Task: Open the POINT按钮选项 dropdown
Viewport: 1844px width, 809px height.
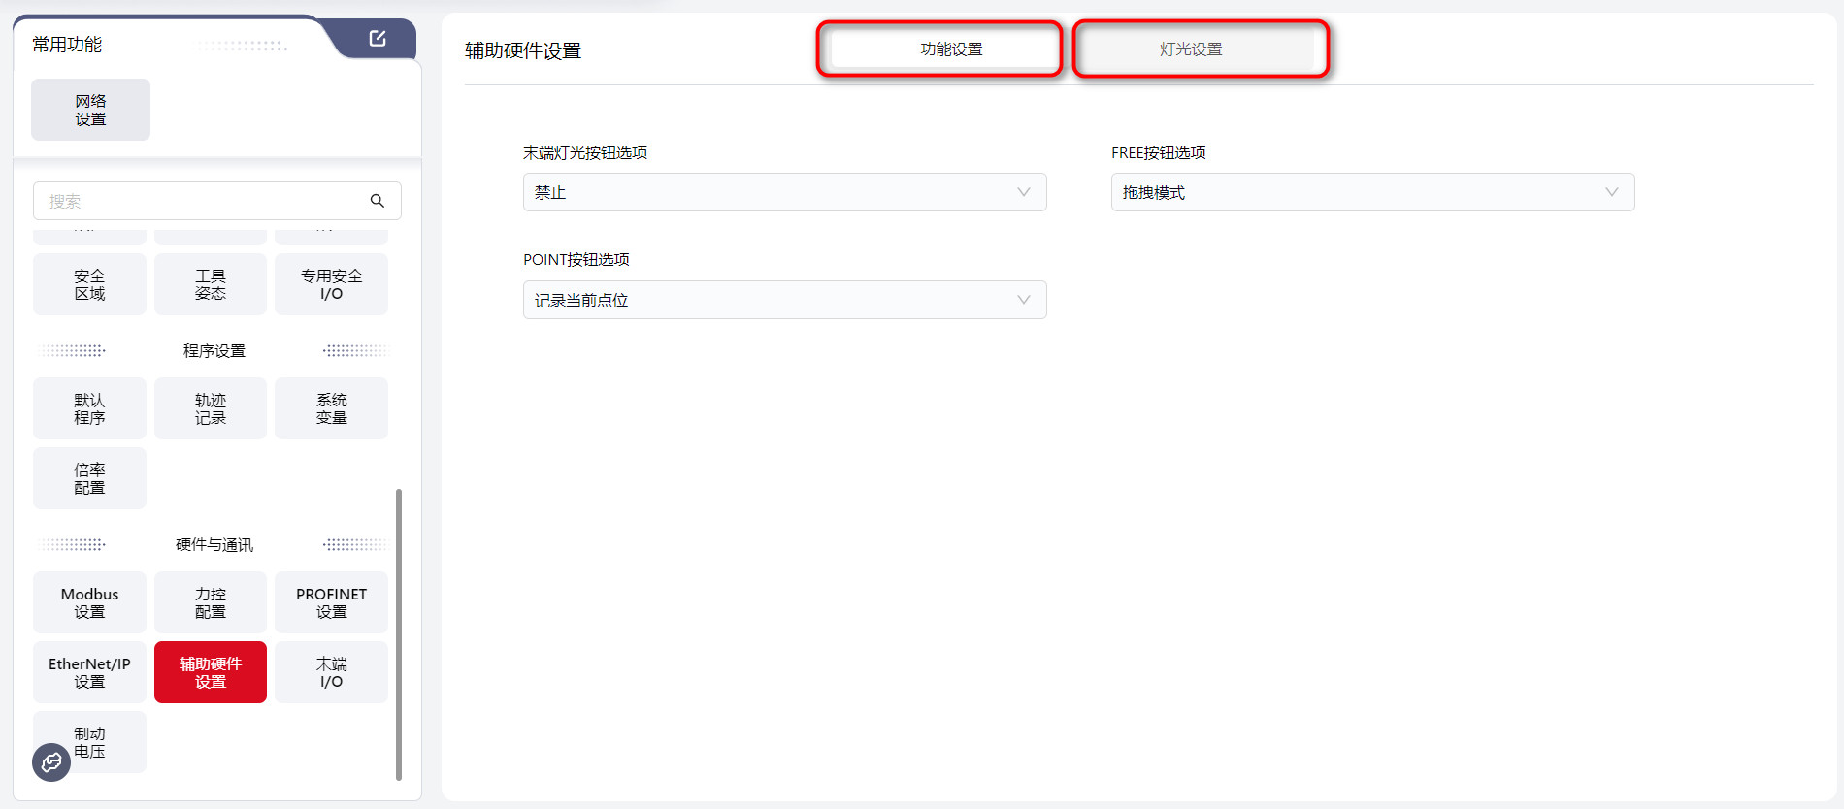Action: (784, 300)
